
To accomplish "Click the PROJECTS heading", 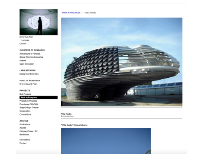I will [x=25, y=90].
